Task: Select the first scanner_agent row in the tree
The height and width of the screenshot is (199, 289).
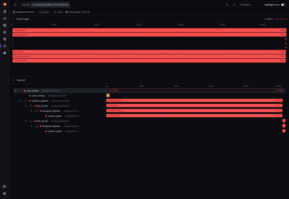Action: pos(54,116)
